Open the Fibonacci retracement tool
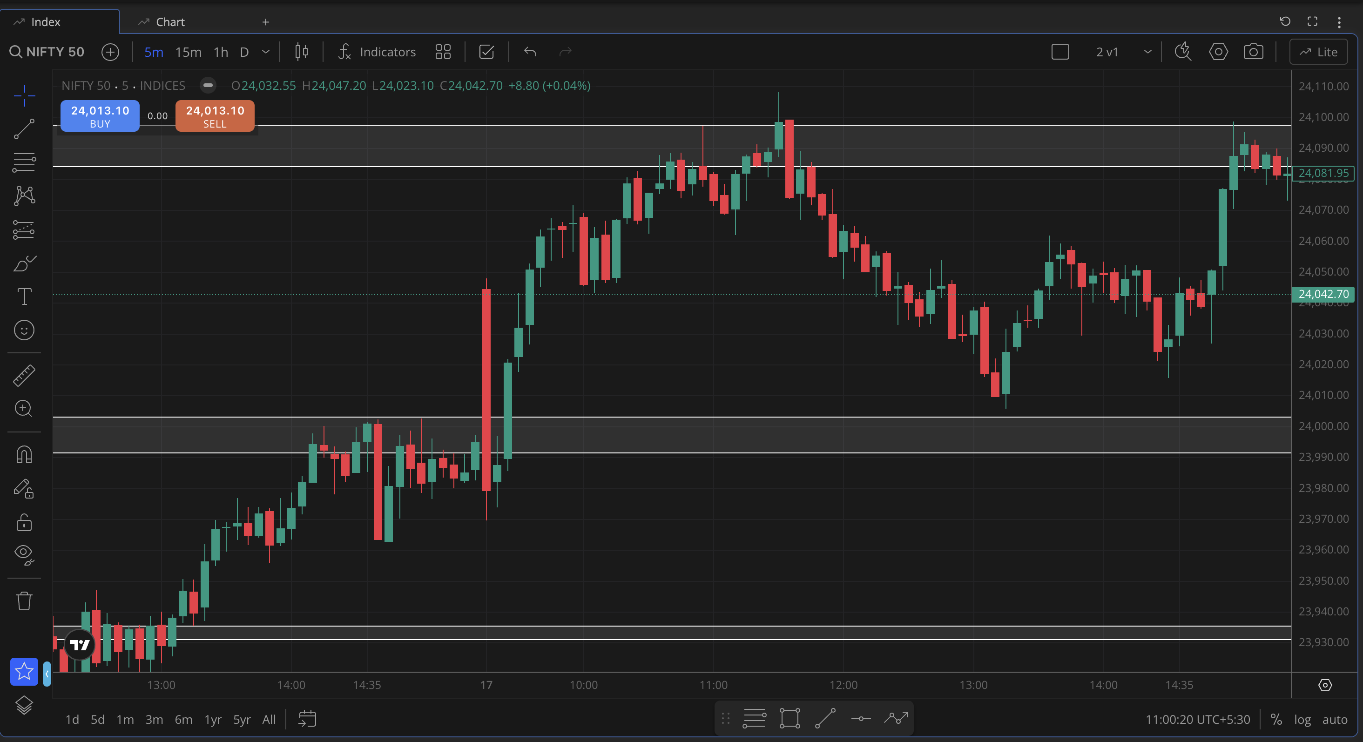Image resolution: width=1363 pixels, height=742 pixels. (x=24, y=162)
